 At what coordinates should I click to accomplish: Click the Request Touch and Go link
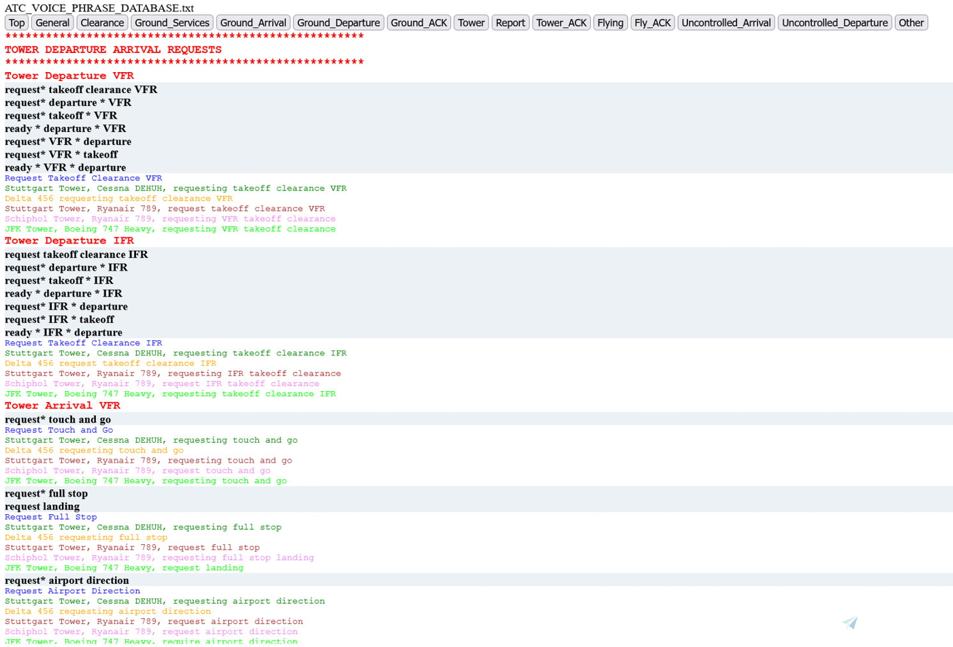(x=59, y=430)
